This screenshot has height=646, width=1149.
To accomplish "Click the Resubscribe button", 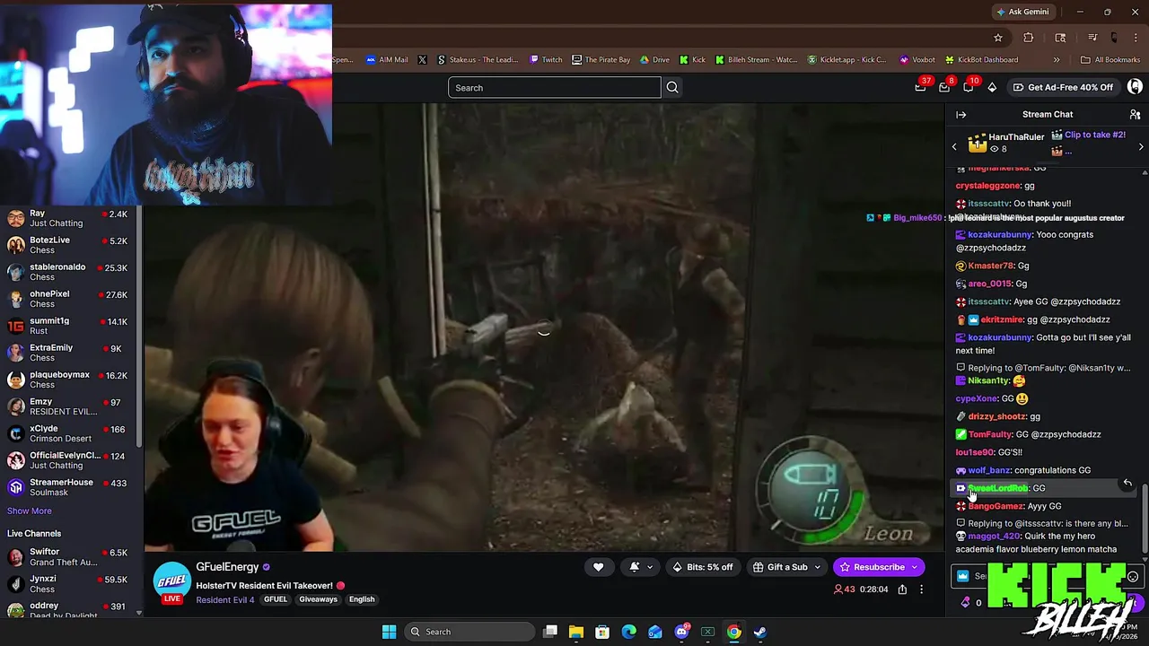I will coord(872,567).
